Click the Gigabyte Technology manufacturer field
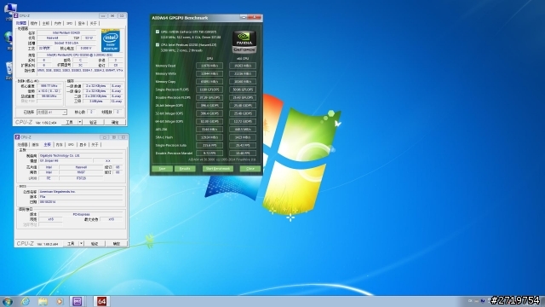This screenshot has width=545, height=307. click(81, 155)
